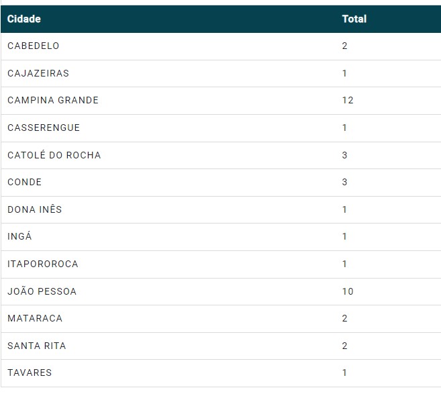Click the DONA INÊS city name

[x=35, y=209]
